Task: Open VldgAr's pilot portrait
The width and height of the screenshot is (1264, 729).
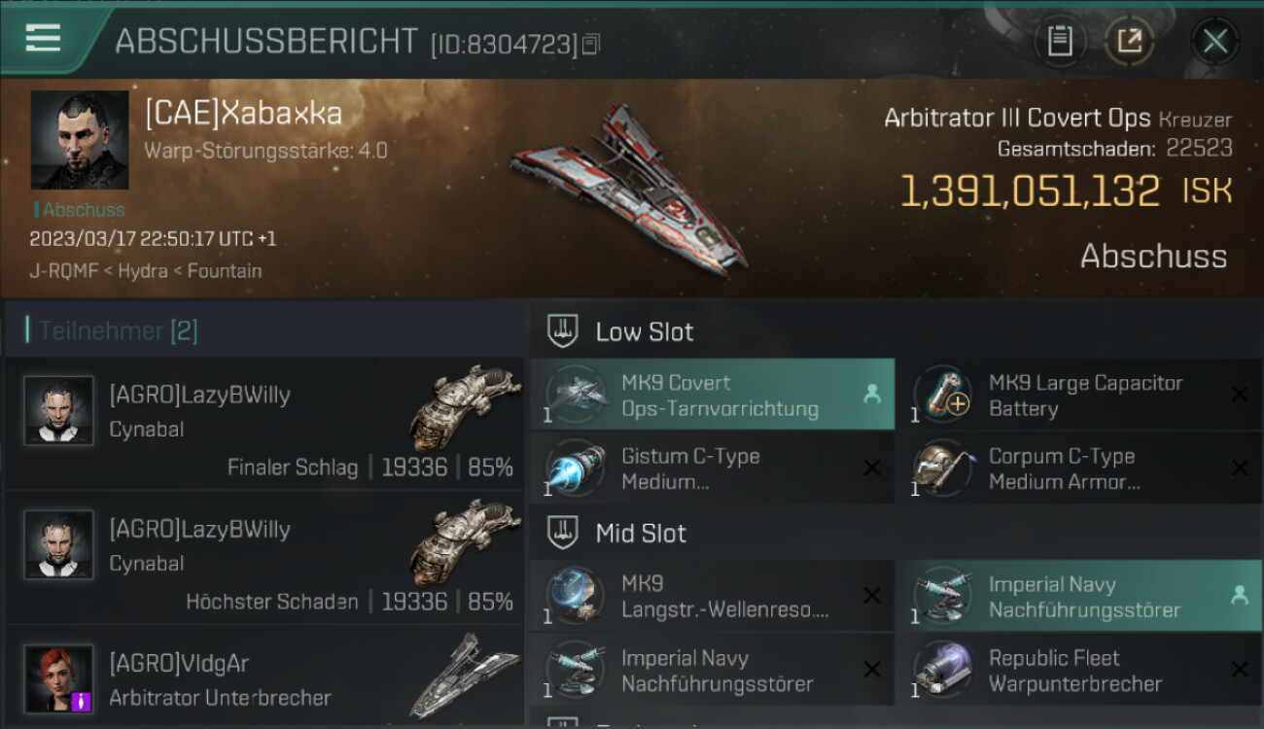Action: (58, 678)
